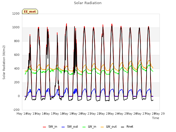
Task: Toggle the SW_out legend entry
Action: point(70,127)
